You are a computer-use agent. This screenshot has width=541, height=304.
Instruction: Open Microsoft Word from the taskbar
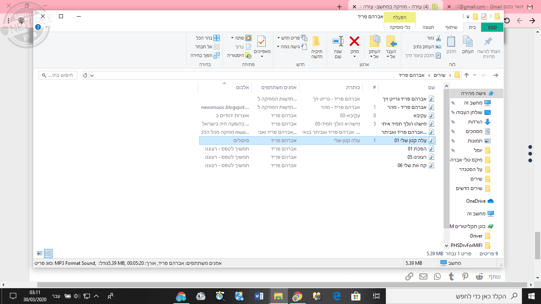point(259,296)
